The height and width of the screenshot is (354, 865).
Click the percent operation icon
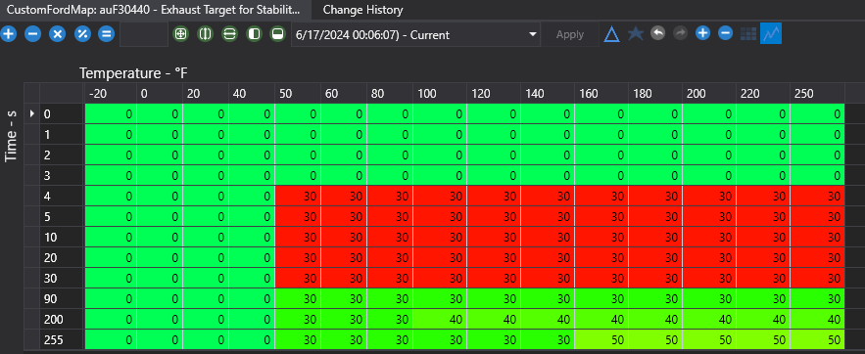click(x=81, y=34)
